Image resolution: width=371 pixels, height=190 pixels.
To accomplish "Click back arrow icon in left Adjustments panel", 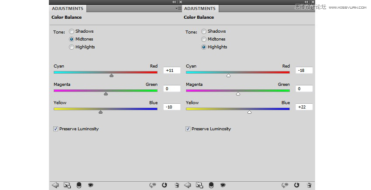I will 55,185.
